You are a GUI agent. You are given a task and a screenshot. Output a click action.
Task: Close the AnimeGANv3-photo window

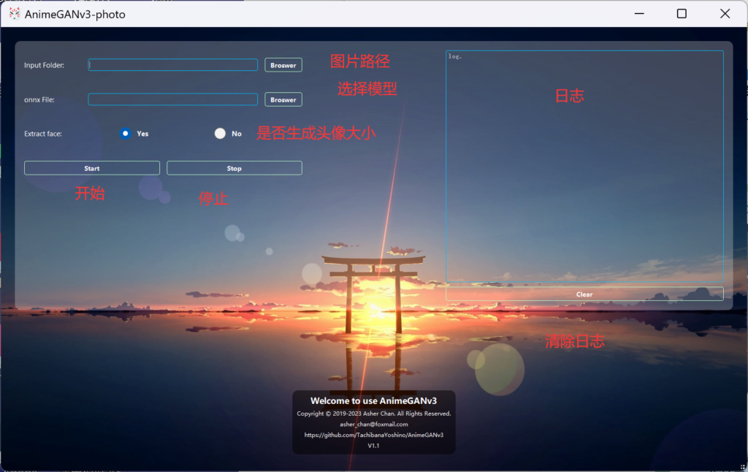pos(725,14)
